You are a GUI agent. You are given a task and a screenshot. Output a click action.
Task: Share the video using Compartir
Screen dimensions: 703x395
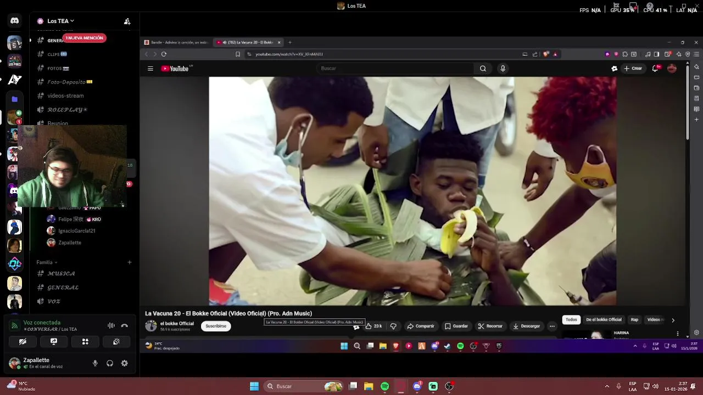(421, 326)
